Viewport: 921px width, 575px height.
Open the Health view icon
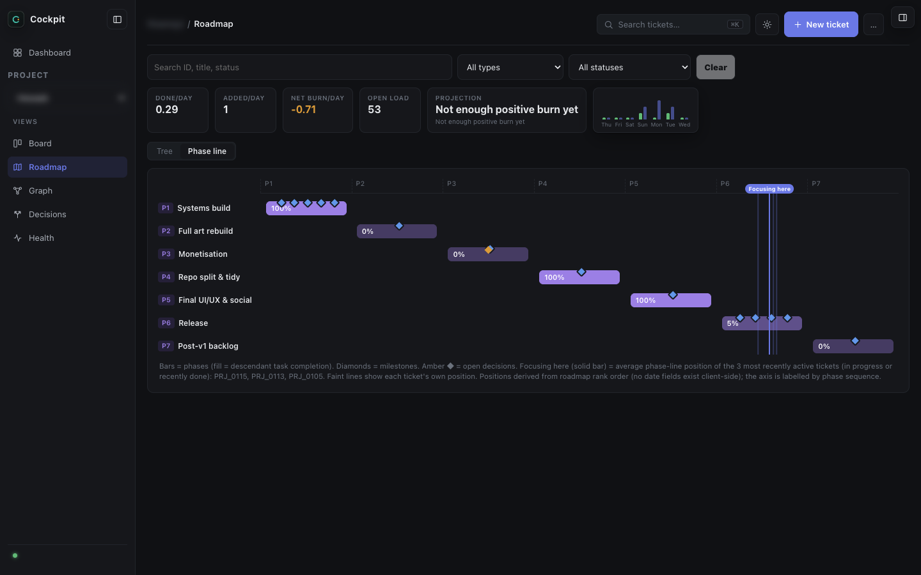coord(17,238)
